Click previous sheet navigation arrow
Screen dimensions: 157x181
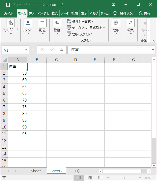[8, 171]
